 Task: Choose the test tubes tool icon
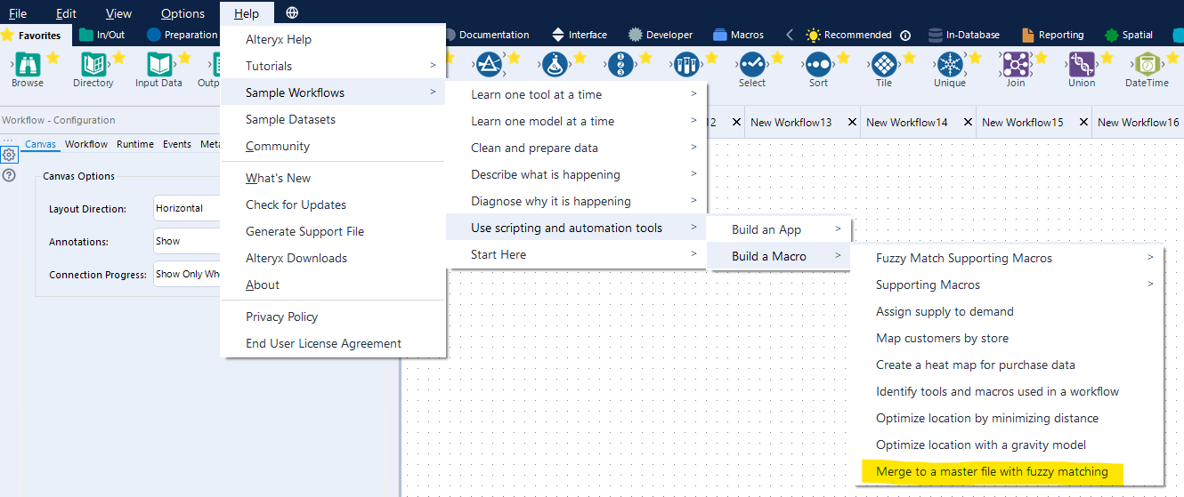(686, 64)
